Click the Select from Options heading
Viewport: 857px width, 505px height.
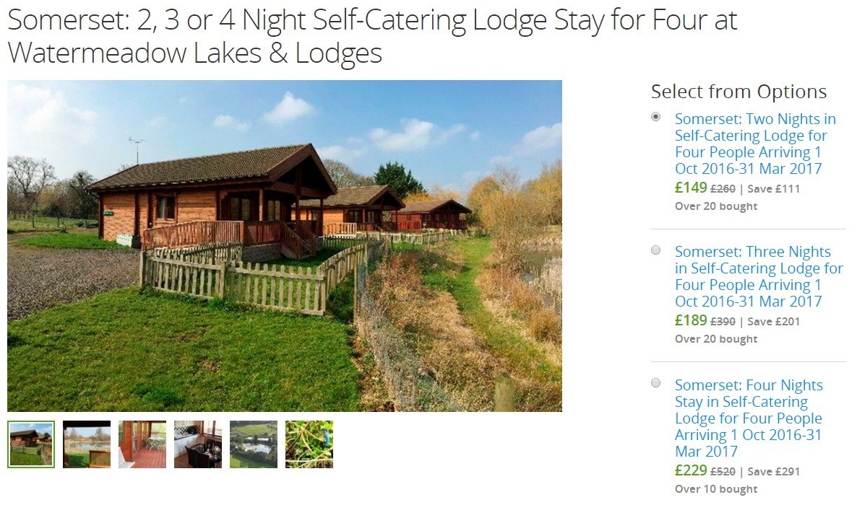(739, 92)
